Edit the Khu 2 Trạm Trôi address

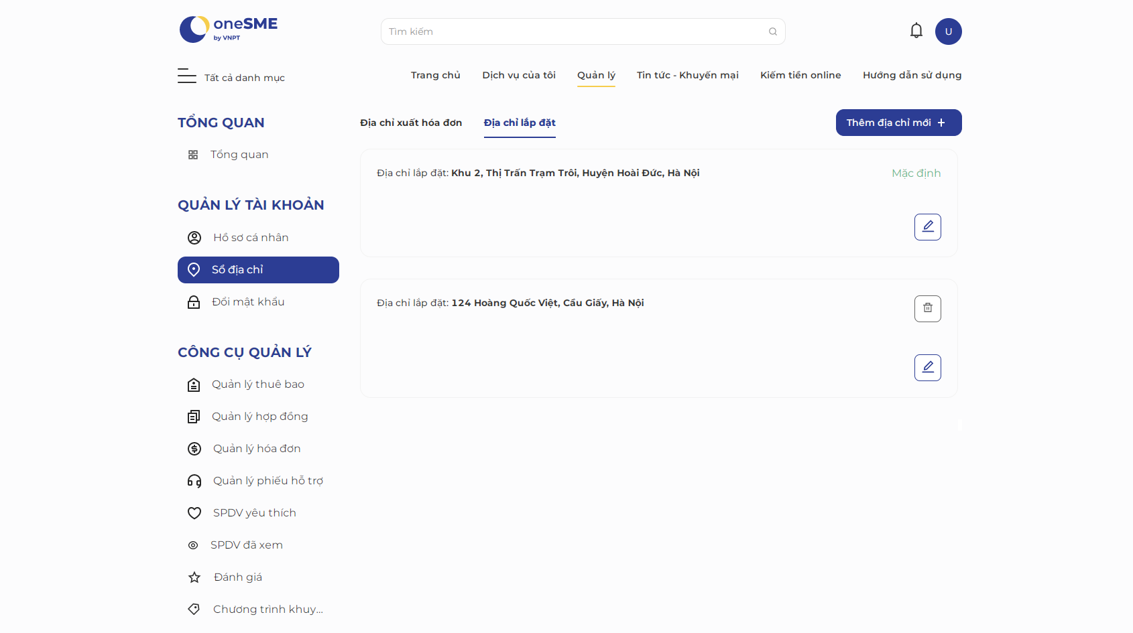928,227
